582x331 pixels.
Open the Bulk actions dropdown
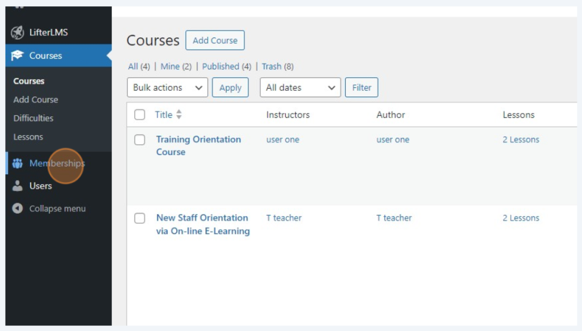(167, 87)
